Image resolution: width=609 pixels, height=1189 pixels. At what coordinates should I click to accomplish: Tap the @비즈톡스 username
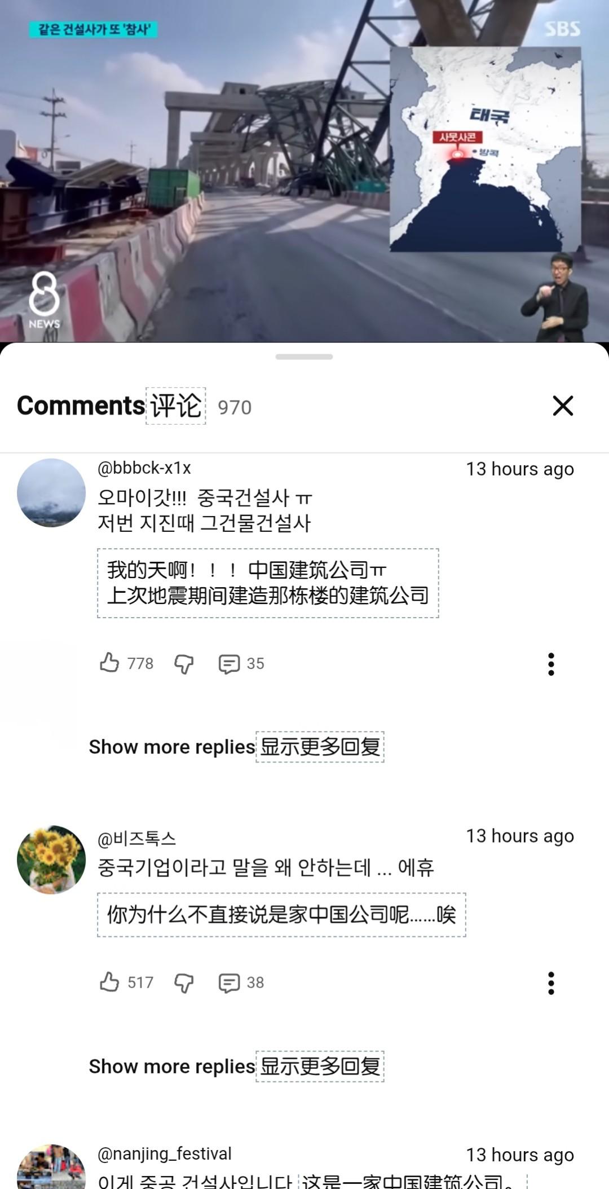[137, 839]
